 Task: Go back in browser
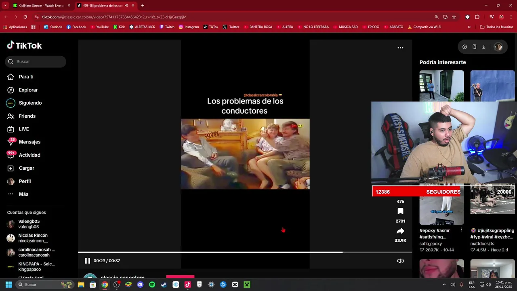[6, 17]
